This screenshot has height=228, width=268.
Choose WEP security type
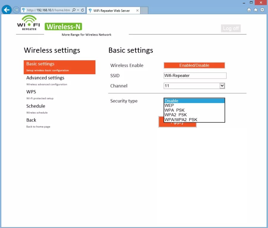tap(194, 105)
